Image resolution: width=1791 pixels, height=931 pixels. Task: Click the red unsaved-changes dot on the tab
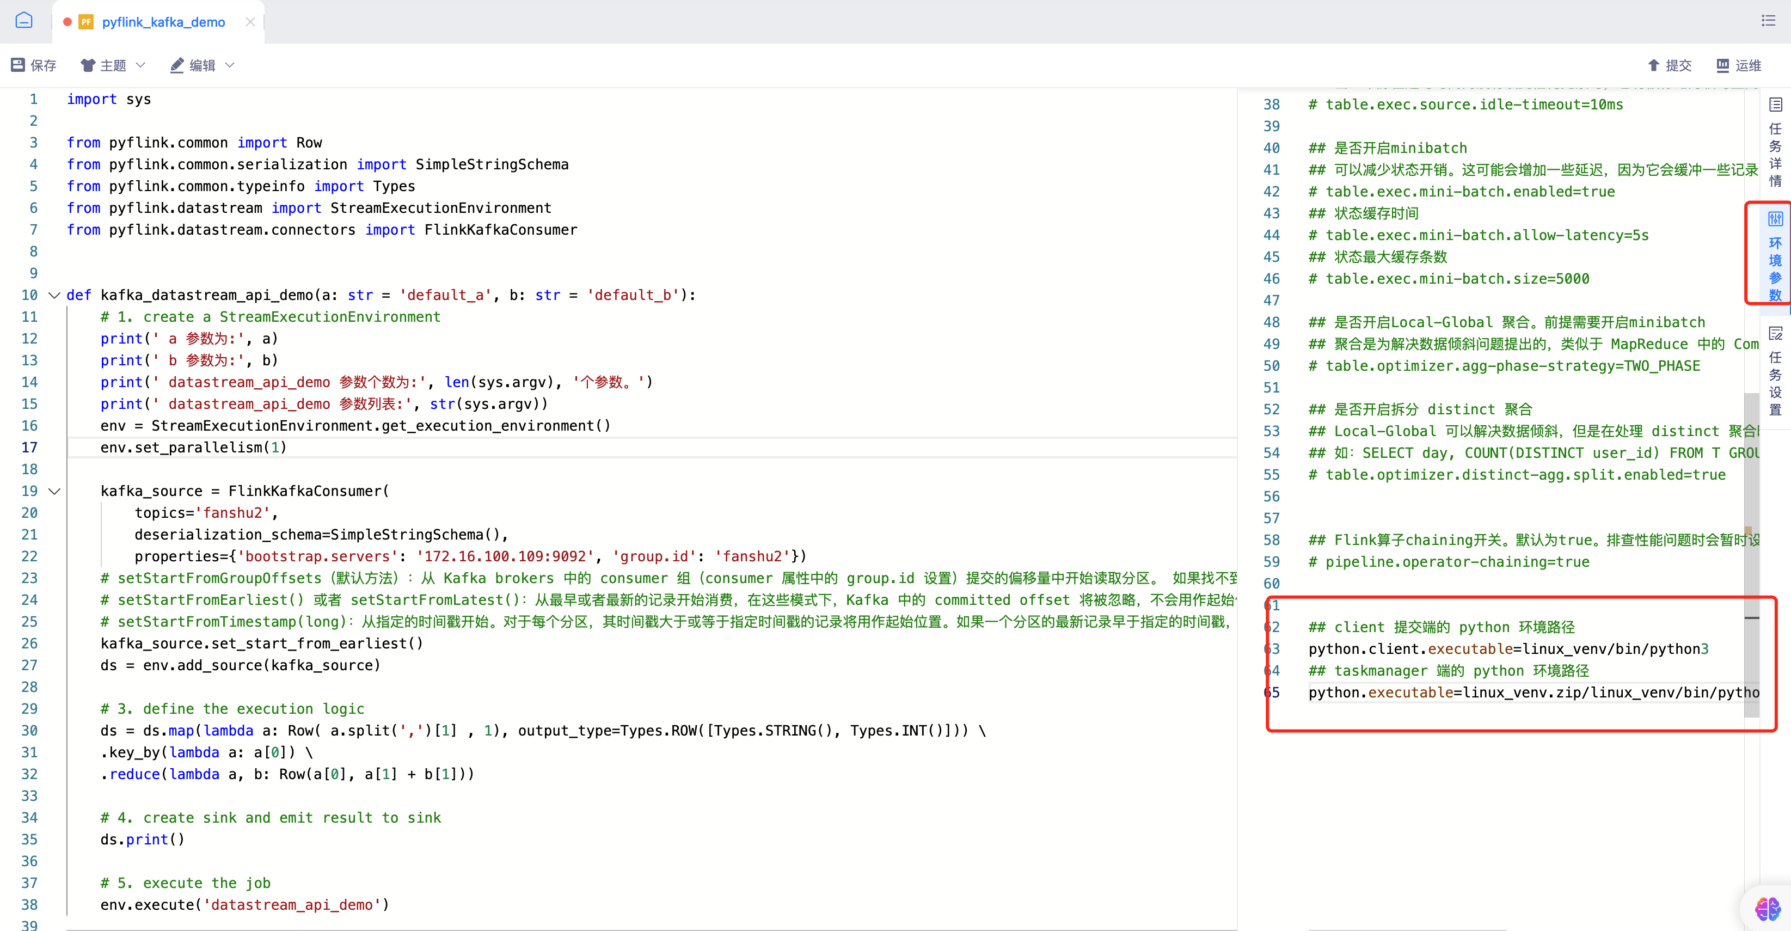(x=68, y=22)
